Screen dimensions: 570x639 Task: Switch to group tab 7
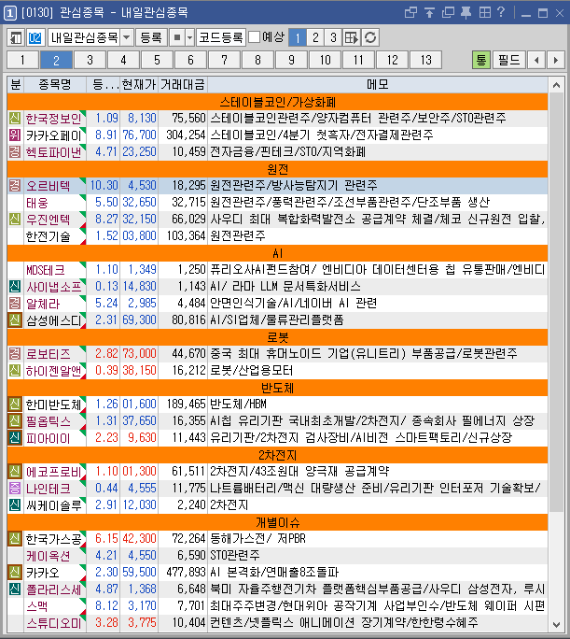click(224, 60)
